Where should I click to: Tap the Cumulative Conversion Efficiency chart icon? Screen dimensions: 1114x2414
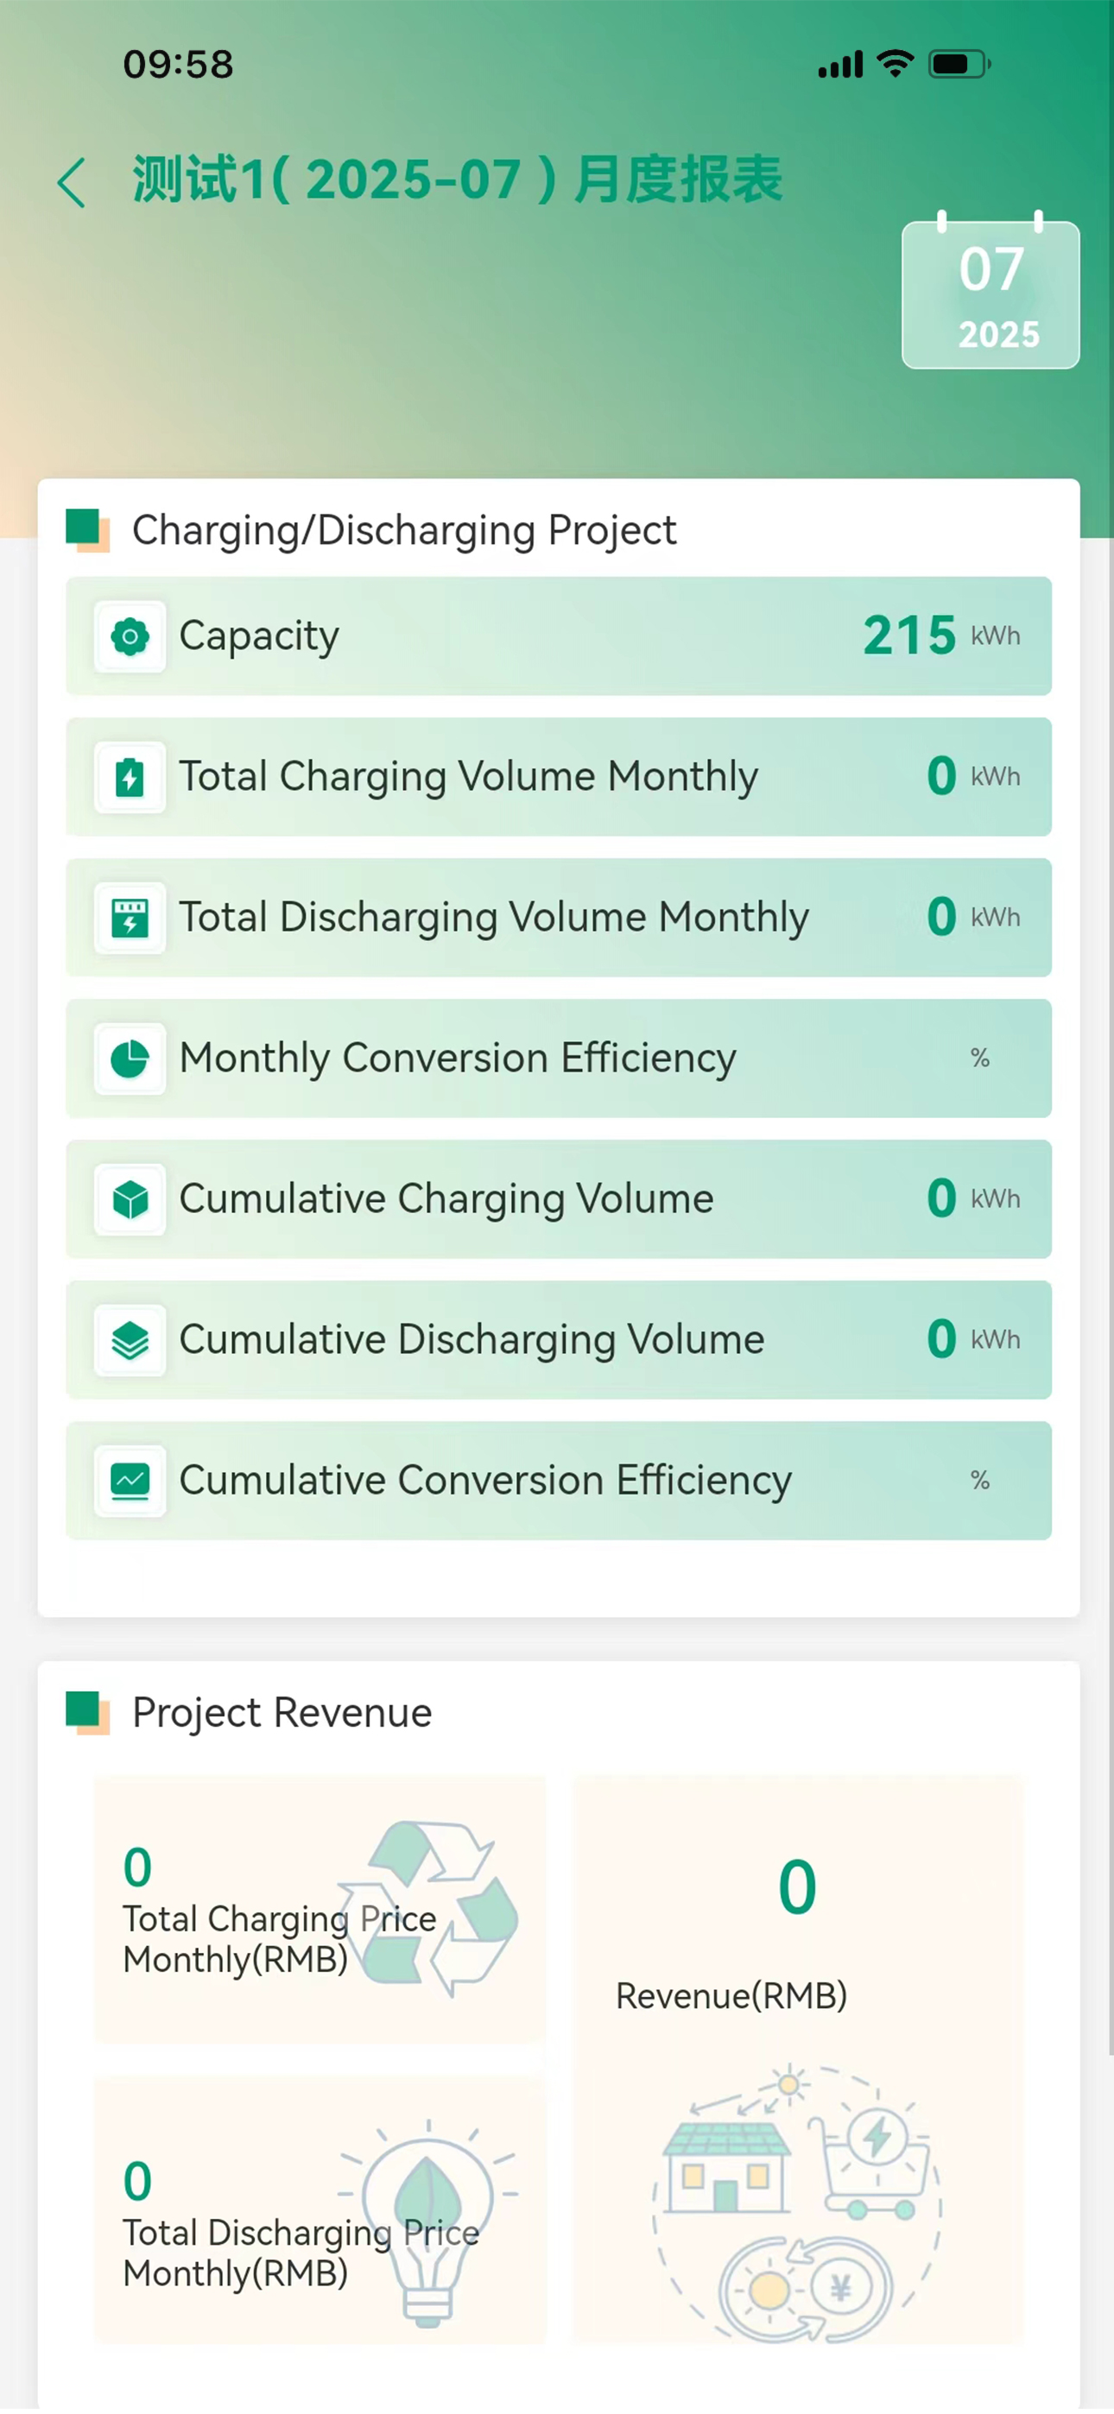pyautogui.click(x=130, y=1481)
